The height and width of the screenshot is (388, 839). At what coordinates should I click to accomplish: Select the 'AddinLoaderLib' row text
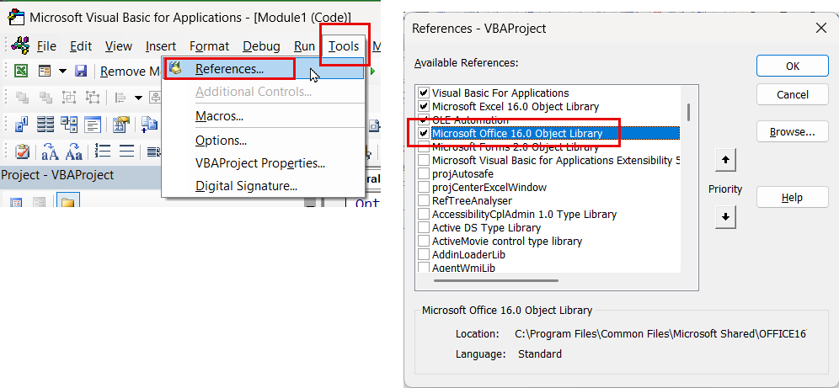pos(468,255)
